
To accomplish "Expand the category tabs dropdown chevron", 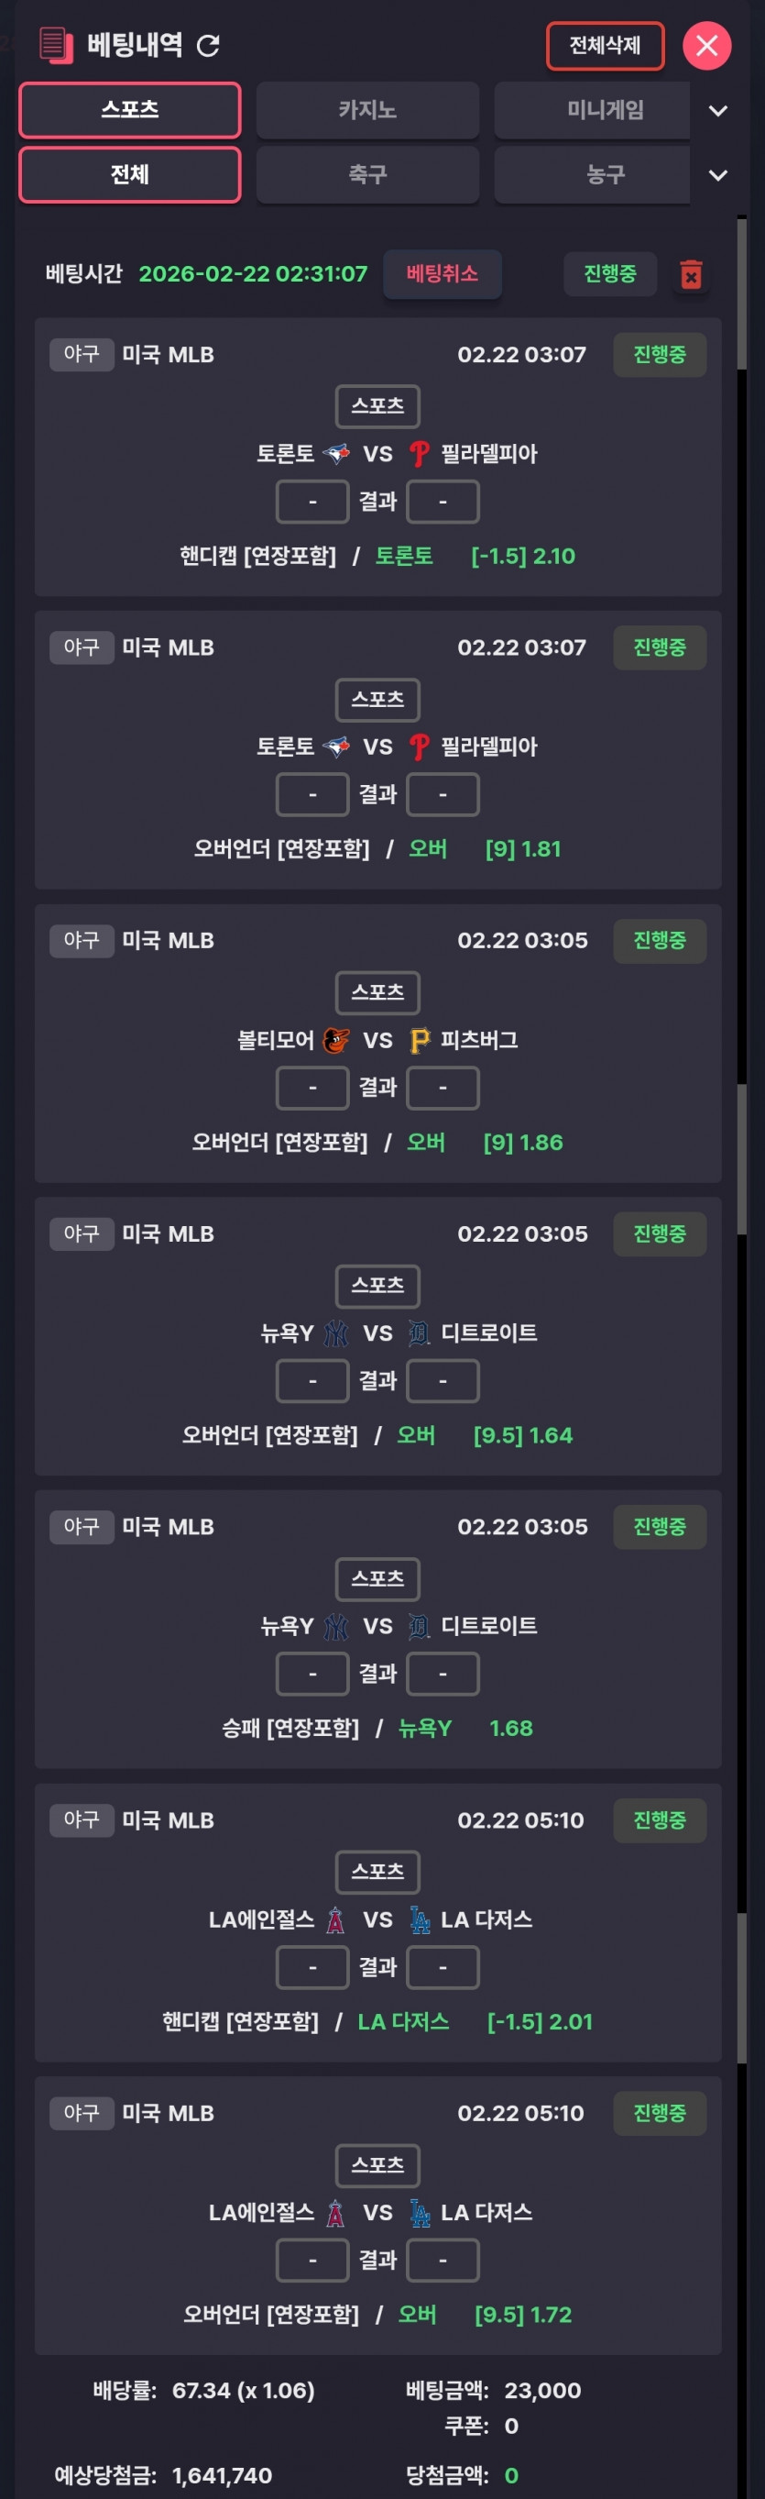I will pyautogui.click(x=717, y=111).
